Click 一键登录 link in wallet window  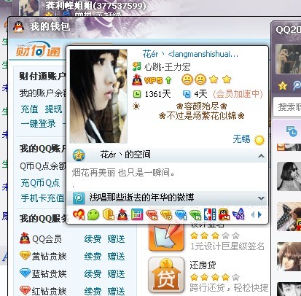click(x=38, y=124)
